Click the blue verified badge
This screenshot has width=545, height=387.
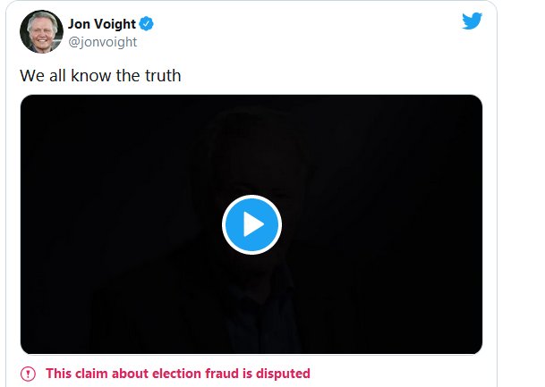tap(146, 24)
